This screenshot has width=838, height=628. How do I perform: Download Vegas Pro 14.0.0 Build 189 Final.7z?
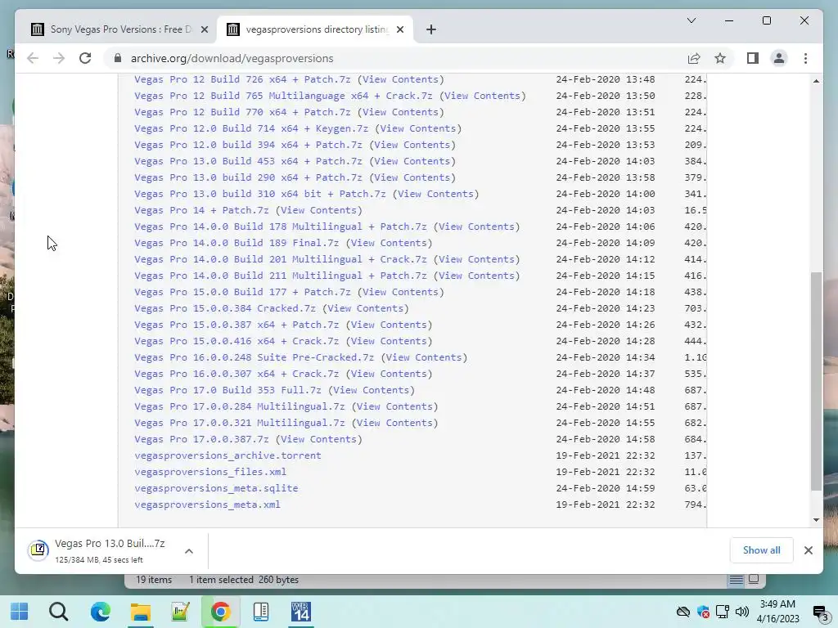[237, 243]
